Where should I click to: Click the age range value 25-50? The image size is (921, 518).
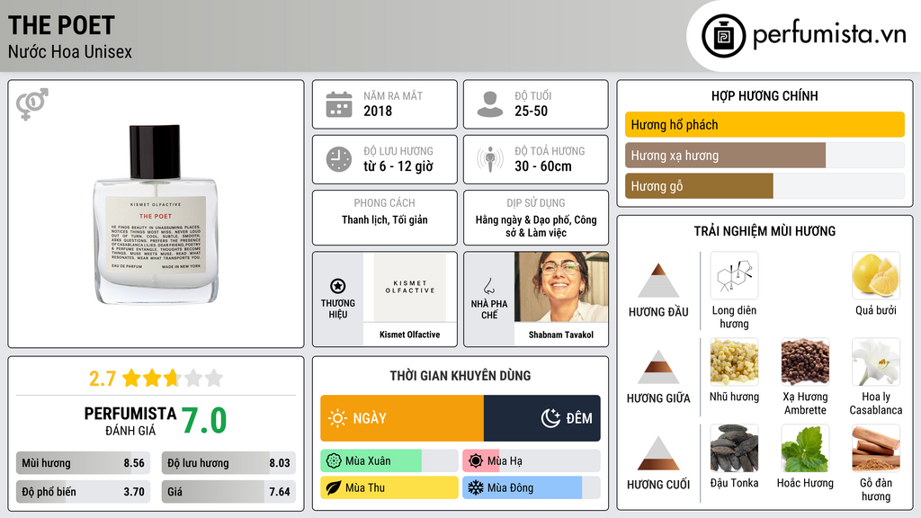(531, 111)
